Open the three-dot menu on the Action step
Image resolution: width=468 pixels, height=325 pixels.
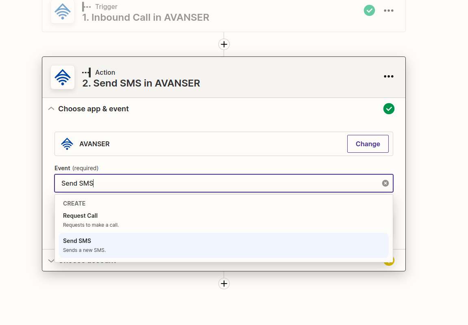pos(388,77)
